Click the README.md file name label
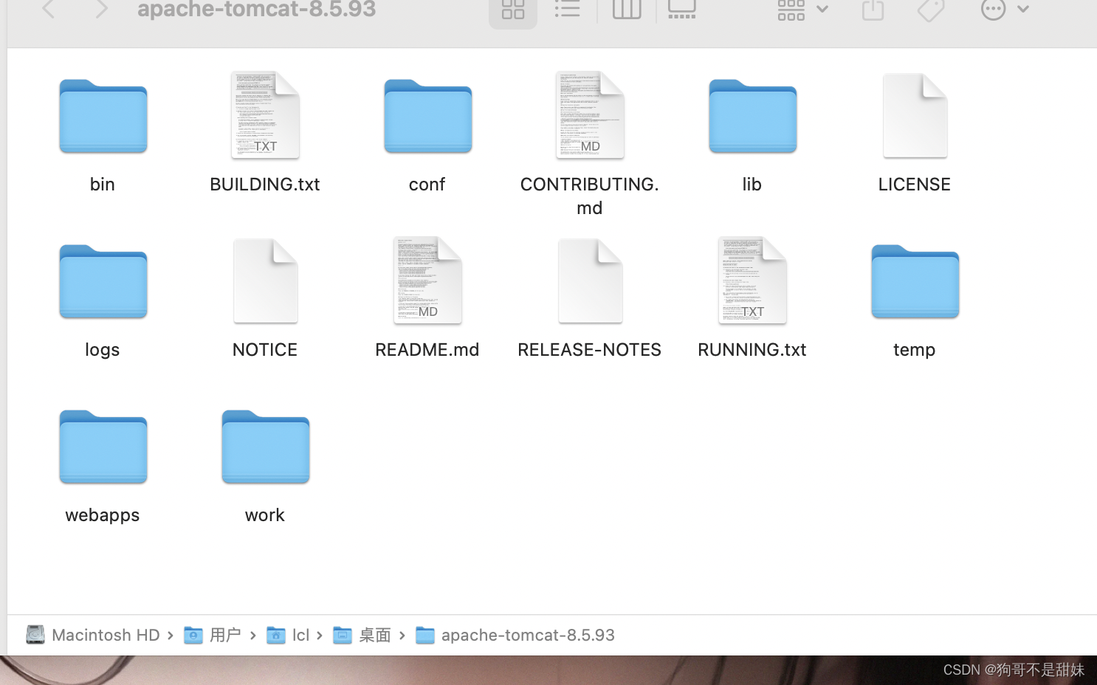The image size is (1097, 685). [427, 350]
